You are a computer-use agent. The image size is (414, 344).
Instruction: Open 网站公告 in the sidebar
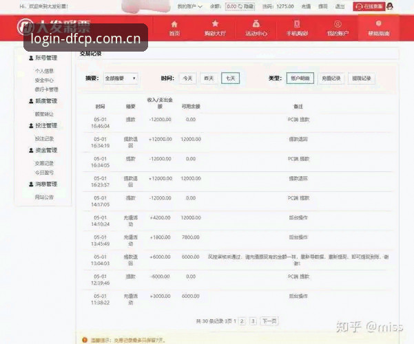coord(44,197)
